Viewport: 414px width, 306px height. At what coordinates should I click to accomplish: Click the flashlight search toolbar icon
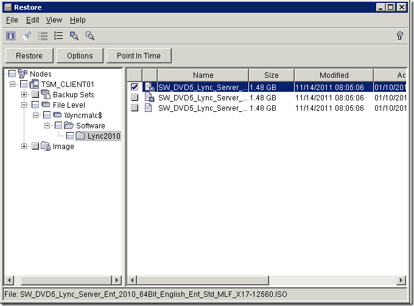click(27, 36)
